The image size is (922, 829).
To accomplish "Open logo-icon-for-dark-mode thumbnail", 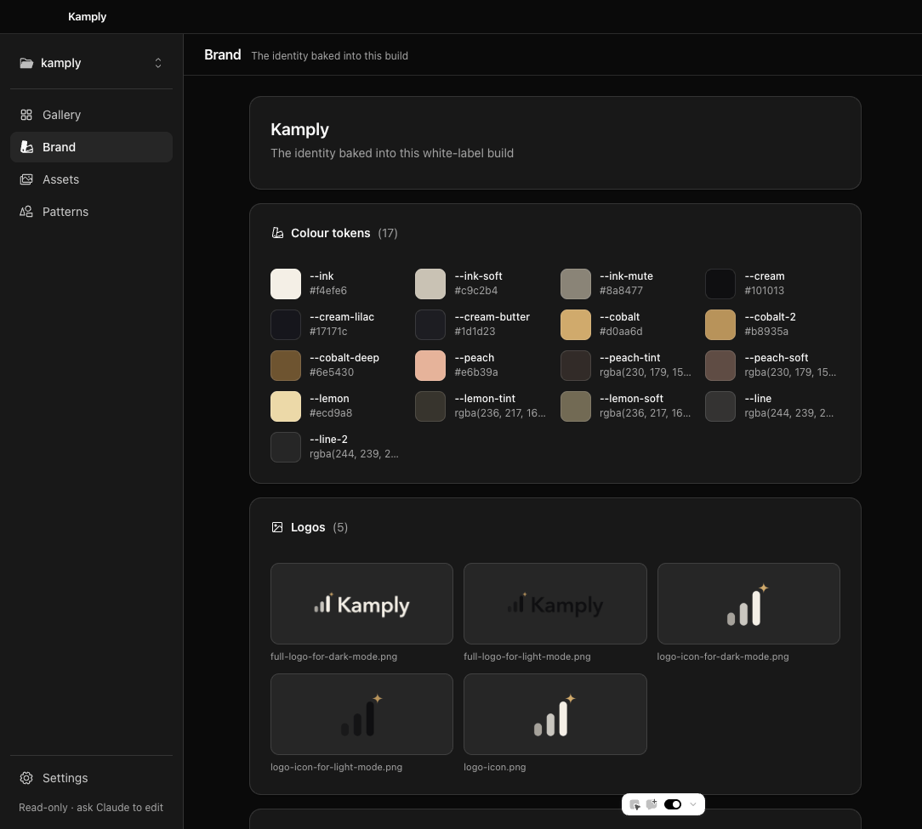I will (x=748, y=604).
